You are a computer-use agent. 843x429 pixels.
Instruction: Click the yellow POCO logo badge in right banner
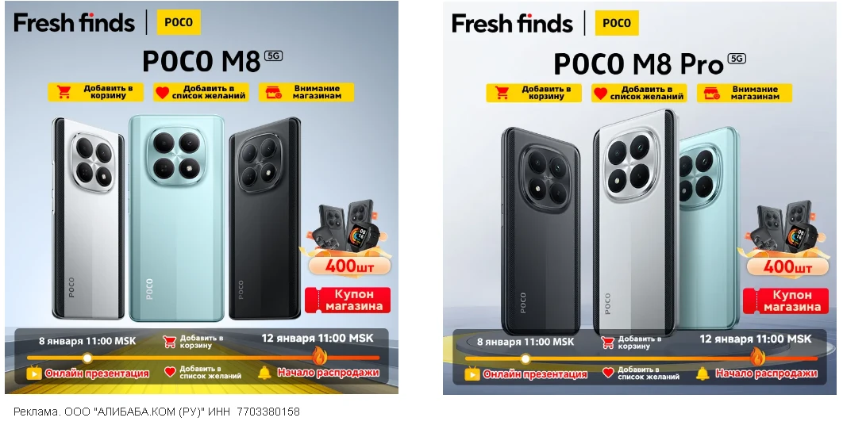click(x=617, y=23)
